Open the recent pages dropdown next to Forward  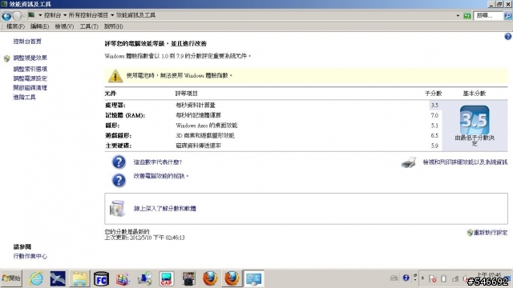[x=24, y=16]
